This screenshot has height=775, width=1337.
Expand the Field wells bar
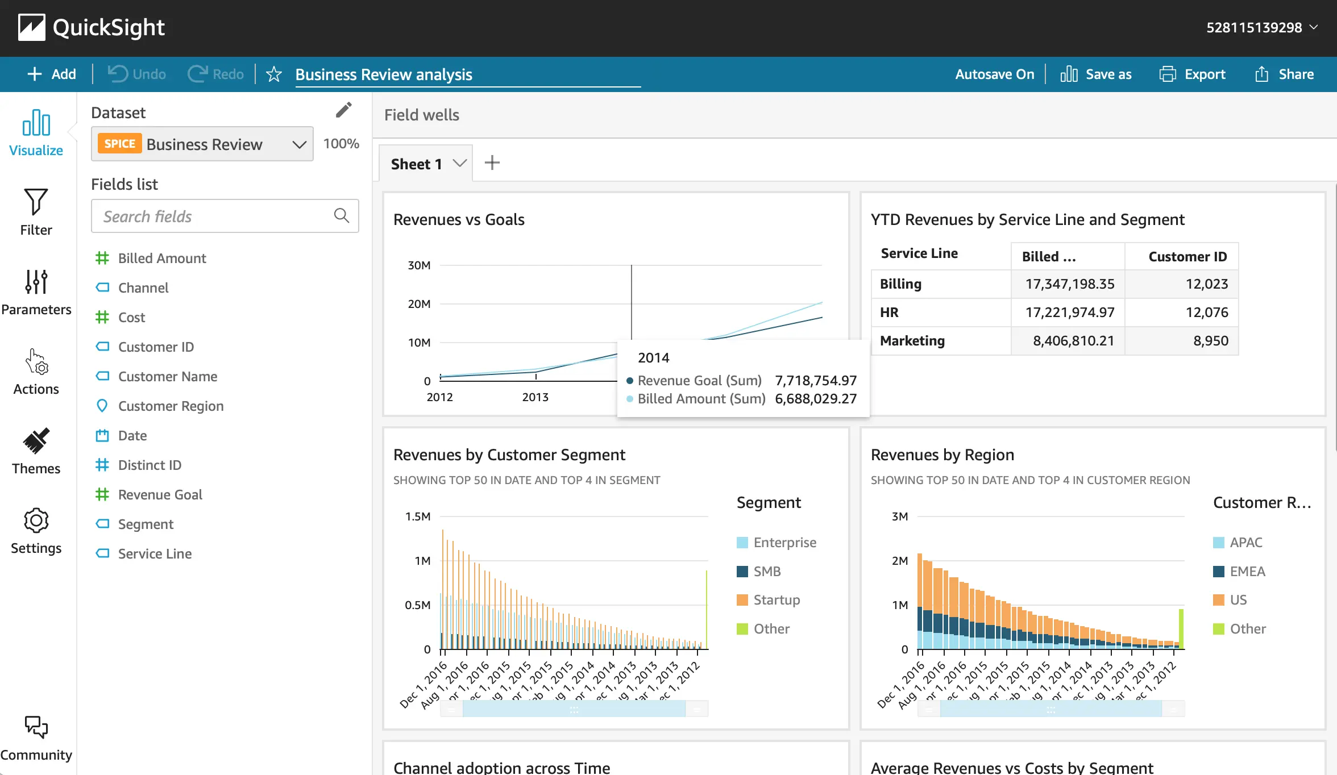click(855, 115)
